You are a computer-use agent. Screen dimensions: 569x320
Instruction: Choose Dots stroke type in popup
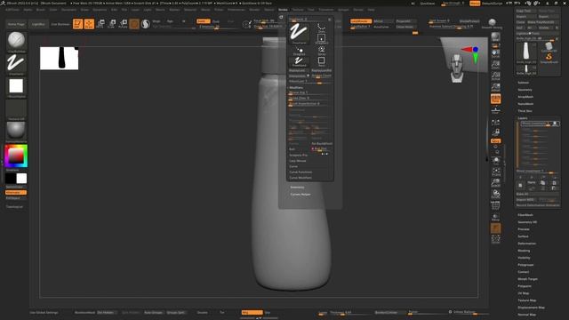pyautogui.click(x=322, y=28)
